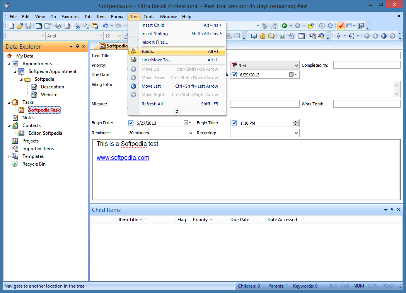Click the Open file folder icon
This screenshot has height=293, width=406.
coord(20,26)
